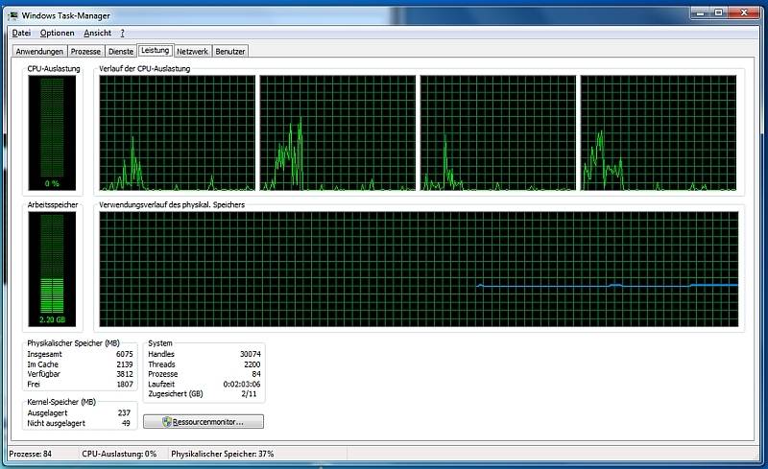Click the 'CPU-Auslastung: 0%' status bar entry
Image resolution: width=768 pixels, height=469 pixels.
pyautogui.click(x=119, y=454)
